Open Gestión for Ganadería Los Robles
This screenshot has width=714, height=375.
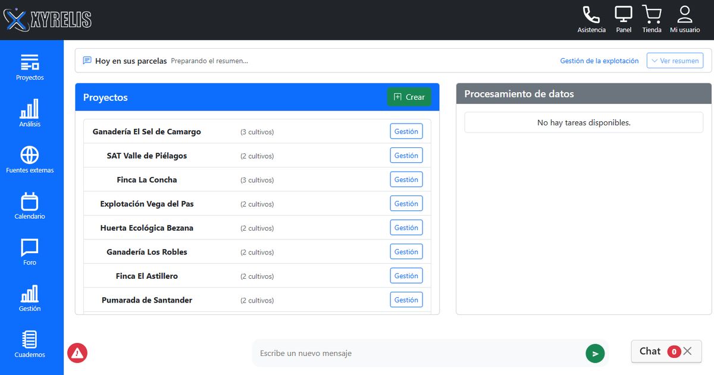tap(406, 252)
